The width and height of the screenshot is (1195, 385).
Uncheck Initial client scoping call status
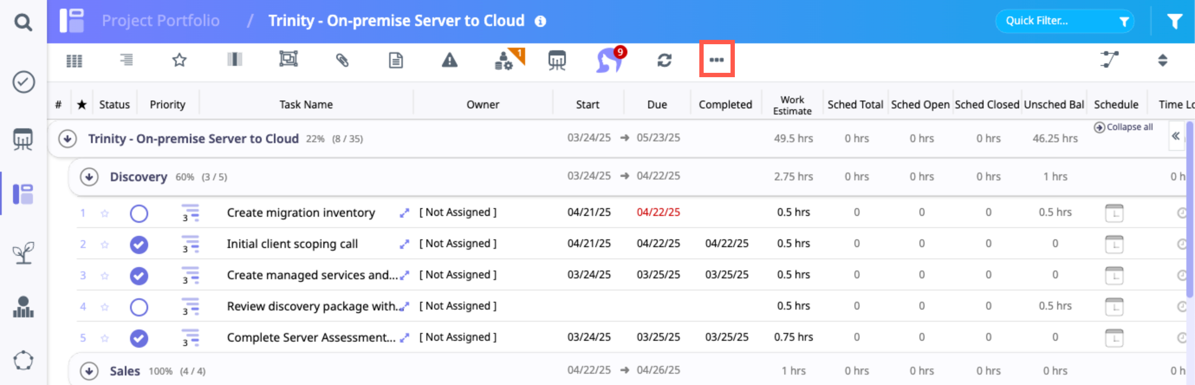pos(139,244)
